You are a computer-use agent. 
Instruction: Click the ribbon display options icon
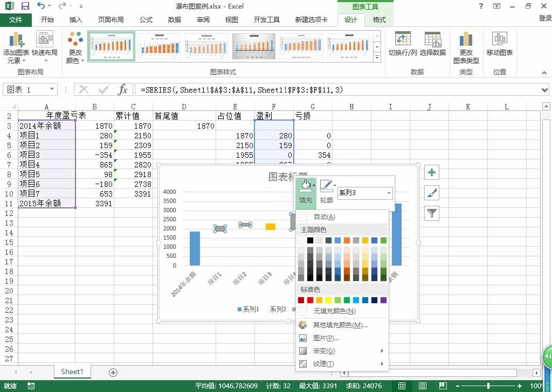pos(496,6)
